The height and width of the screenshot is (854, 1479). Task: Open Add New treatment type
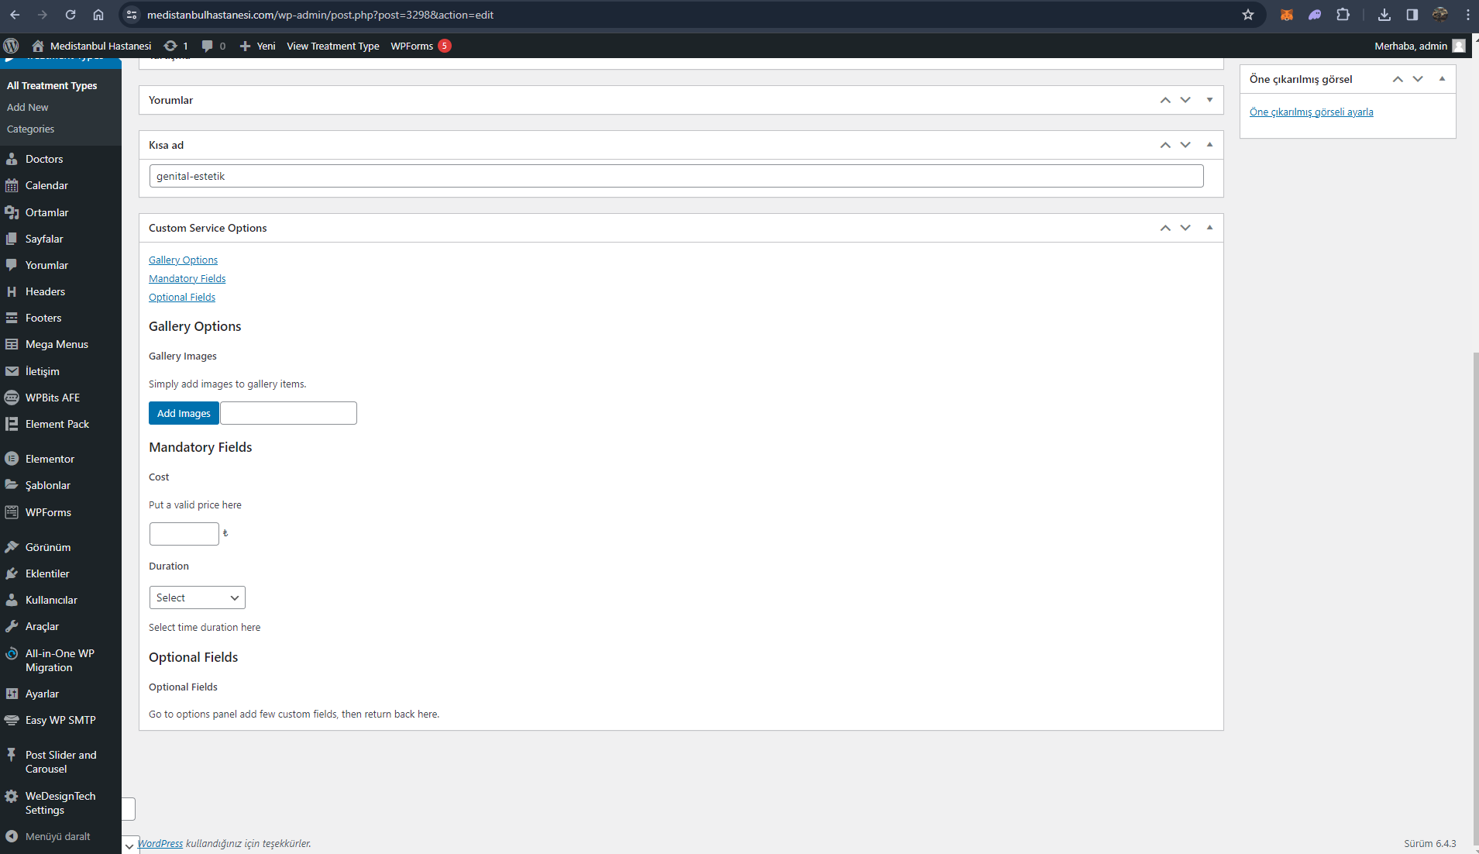(27, 107)
